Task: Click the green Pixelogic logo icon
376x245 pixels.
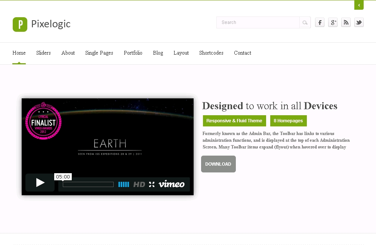Action: pyautogui.click(x=20, y=24)
